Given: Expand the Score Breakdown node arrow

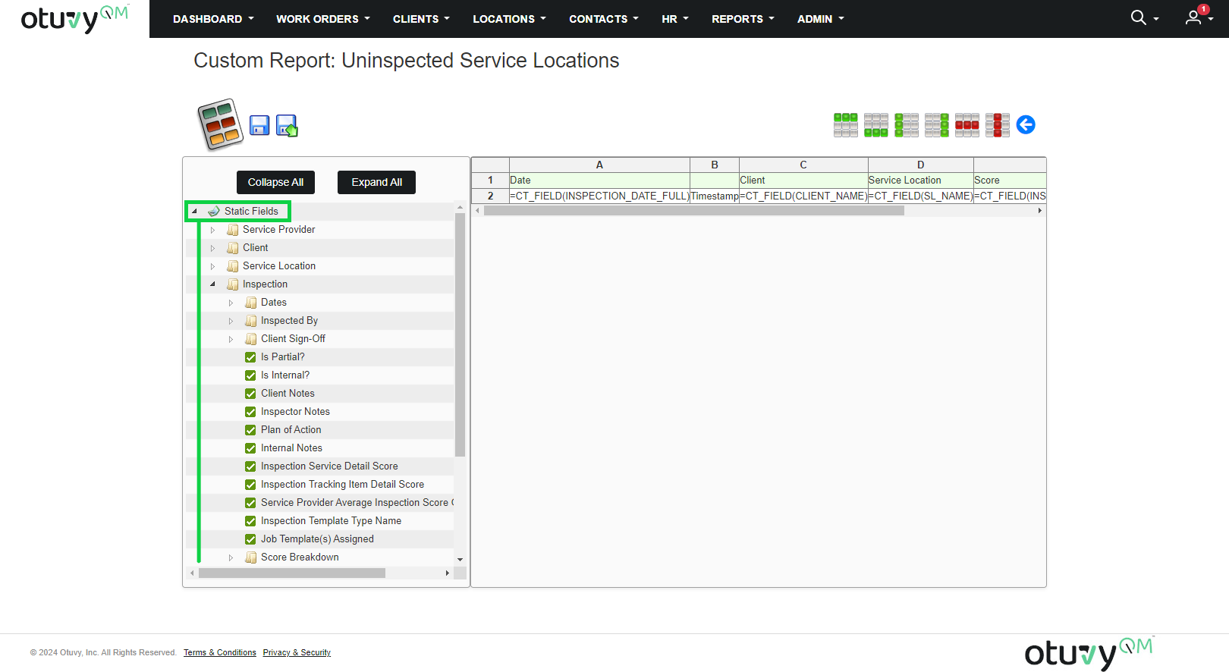Looking at the screenshot, I should [x=231, y=557].
